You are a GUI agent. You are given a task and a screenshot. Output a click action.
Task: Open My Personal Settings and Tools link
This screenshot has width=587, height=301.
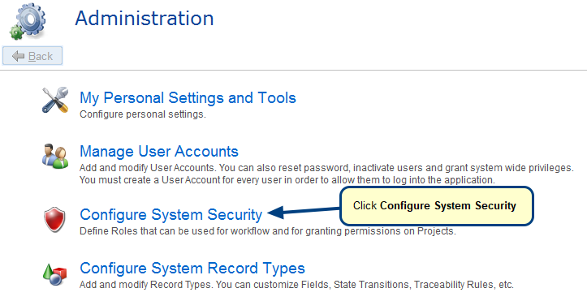(188, 98)
